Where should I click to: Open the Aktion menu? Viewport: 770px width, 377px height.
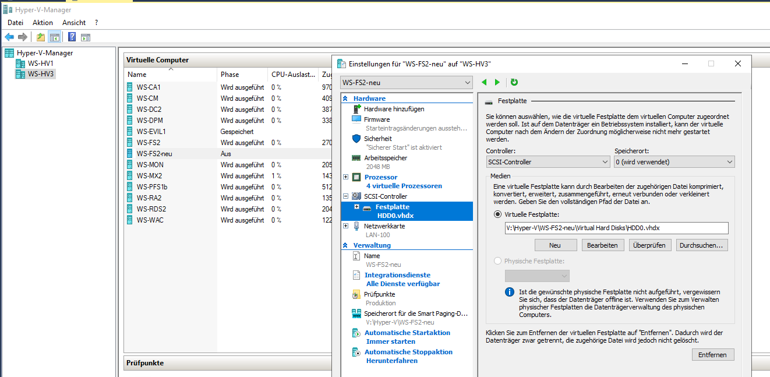pyautogui.click(x=43, y=22)
